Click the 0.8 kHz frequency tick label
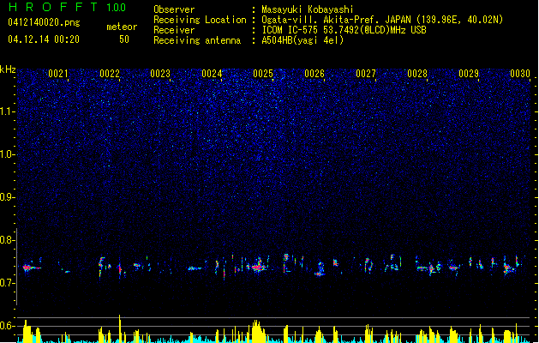Screen dimensions: 539x343 coord(7,240)
